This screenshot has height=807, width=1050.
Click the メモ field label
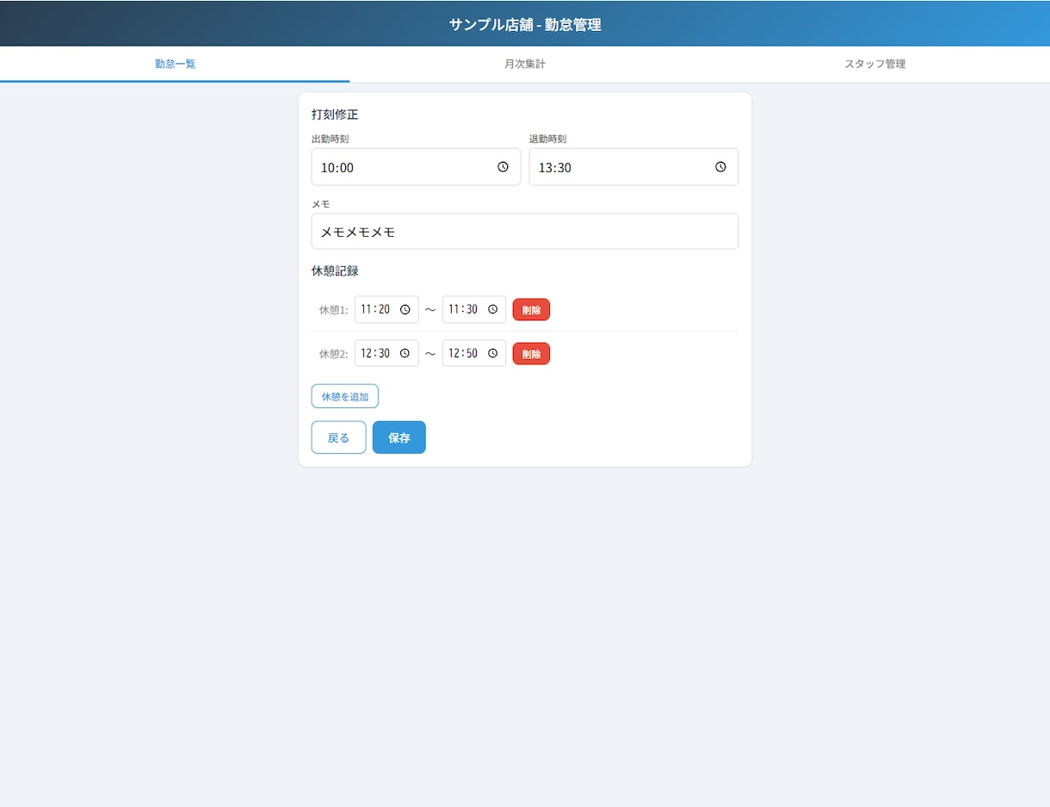[320, 204]
